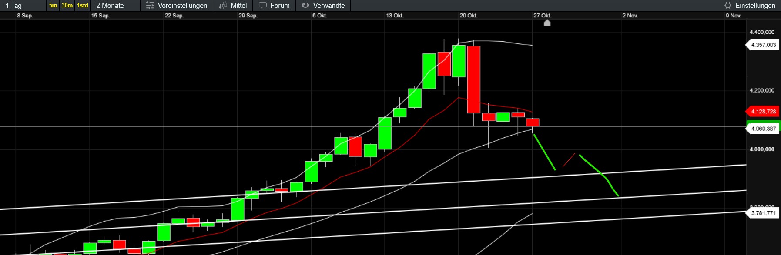Click the last red candle at 27 Okt.
Viewport: 781px width, 255px height.
point(533,123)
